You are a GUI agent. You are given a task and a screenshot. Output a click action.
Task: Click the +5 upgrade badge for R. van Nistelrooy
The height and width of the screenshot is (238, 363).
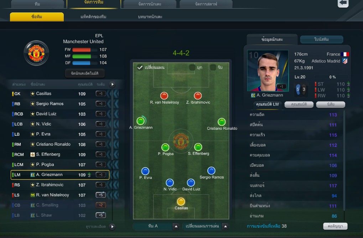click(x=101, y=195)
